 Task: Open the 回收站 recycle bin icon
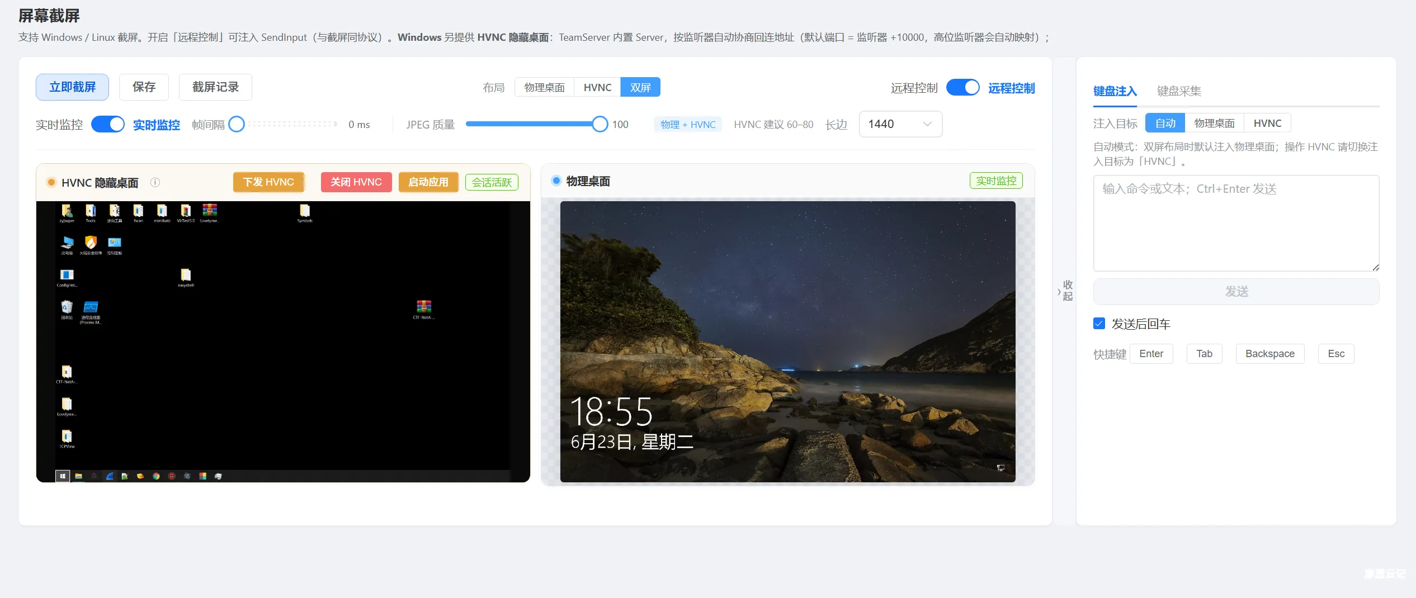tap(67, 309)
